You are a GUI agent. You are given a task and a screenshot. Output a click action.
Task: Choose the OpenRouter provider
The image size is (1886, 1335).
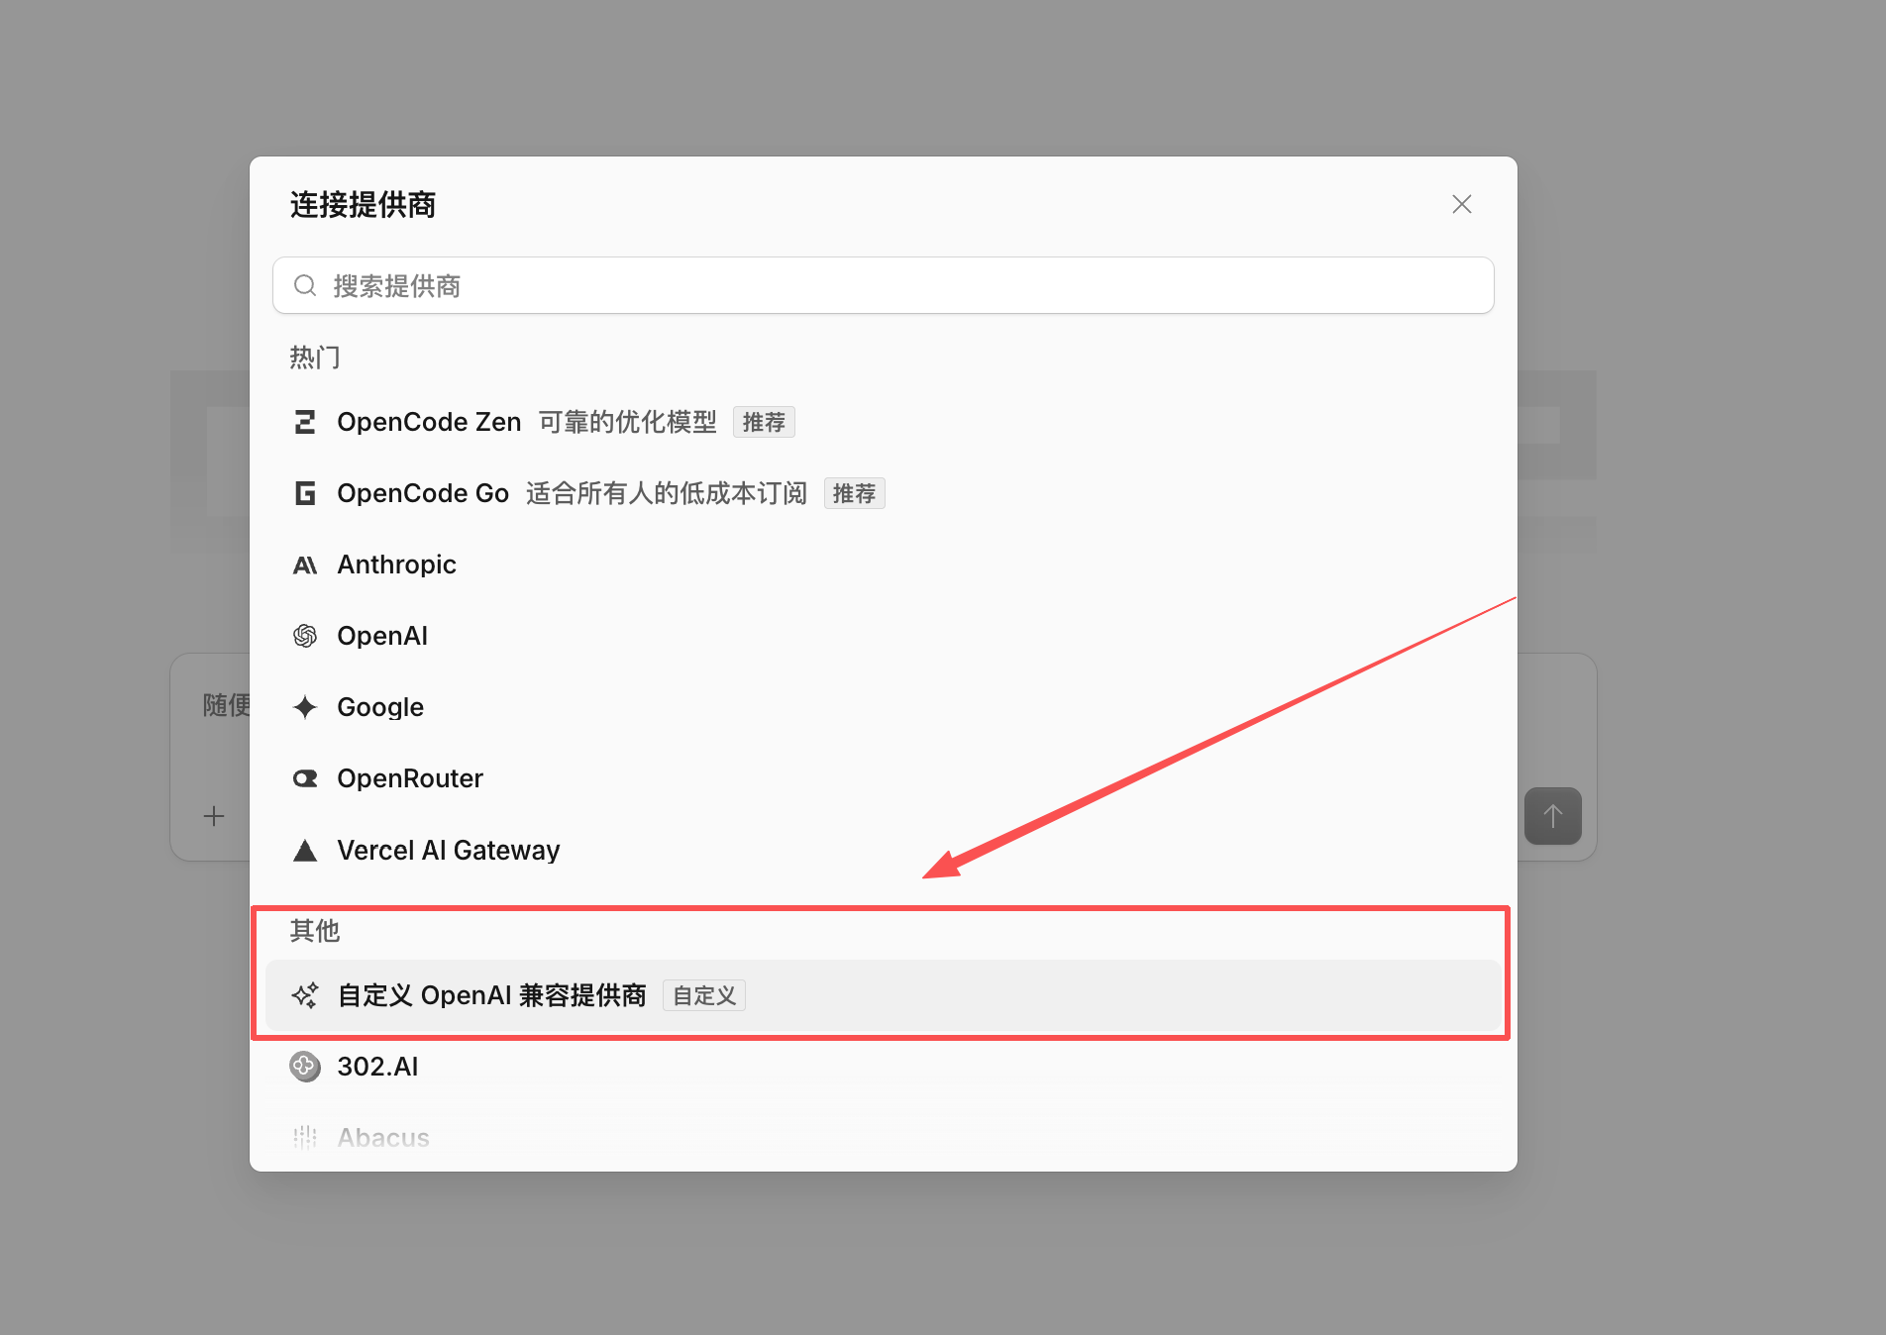pyautogui.click(x=883, y=778)
